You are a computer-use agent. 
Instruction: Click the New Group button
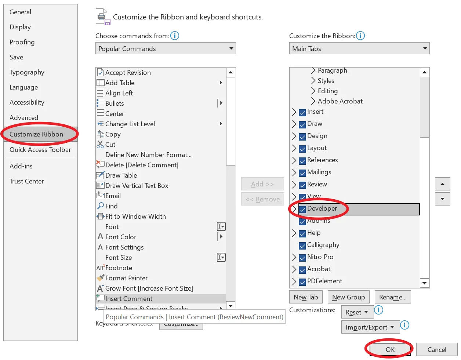pos(348,297)
